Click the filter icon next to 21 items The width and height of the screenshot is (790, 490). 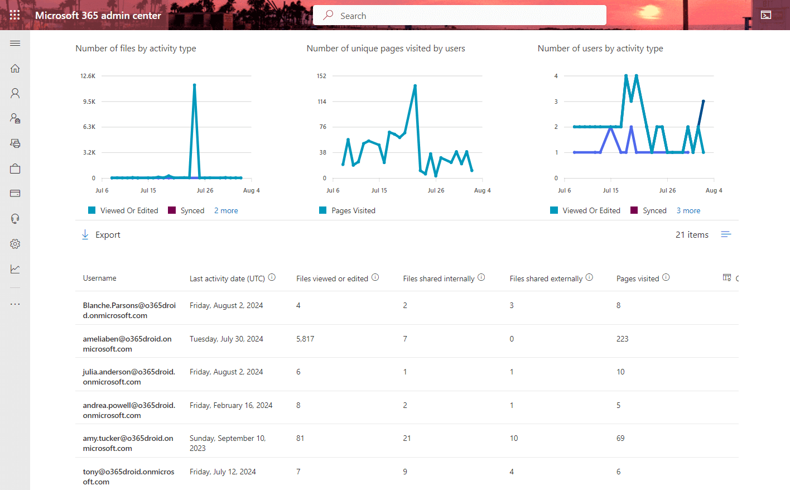tap(726, 234)
